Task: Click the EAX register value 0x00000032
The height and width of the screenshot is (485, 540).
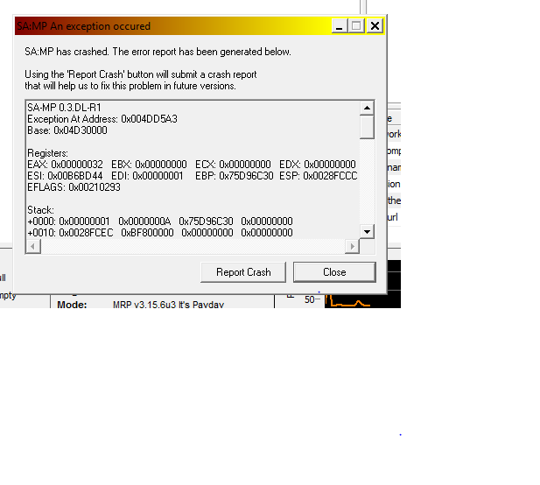Action: pyautogui.click(x=77, y=165)
